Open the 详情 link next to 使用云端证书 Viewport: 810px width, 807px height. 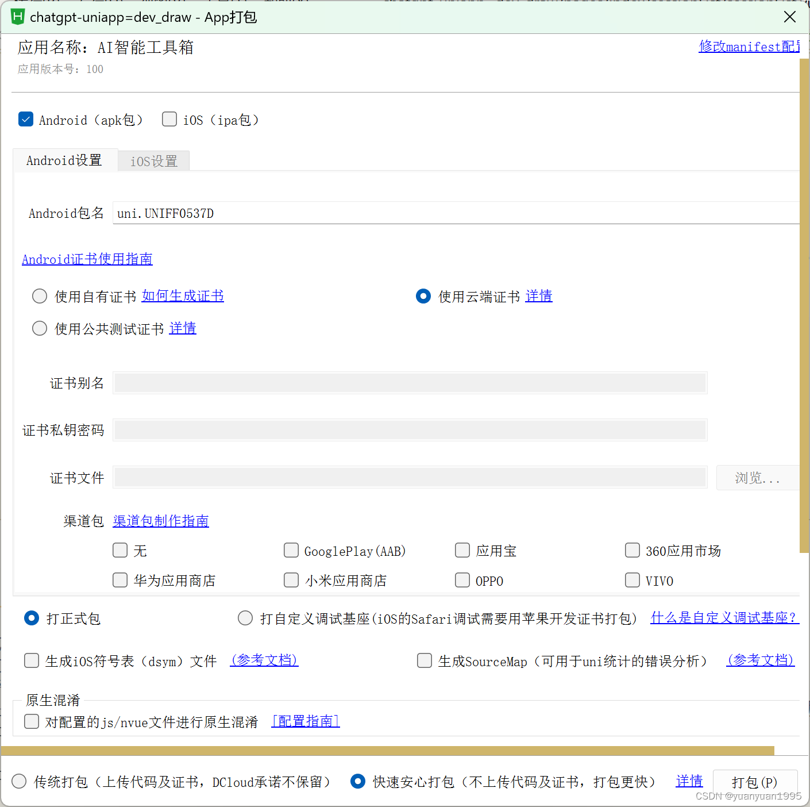[539, 296]
